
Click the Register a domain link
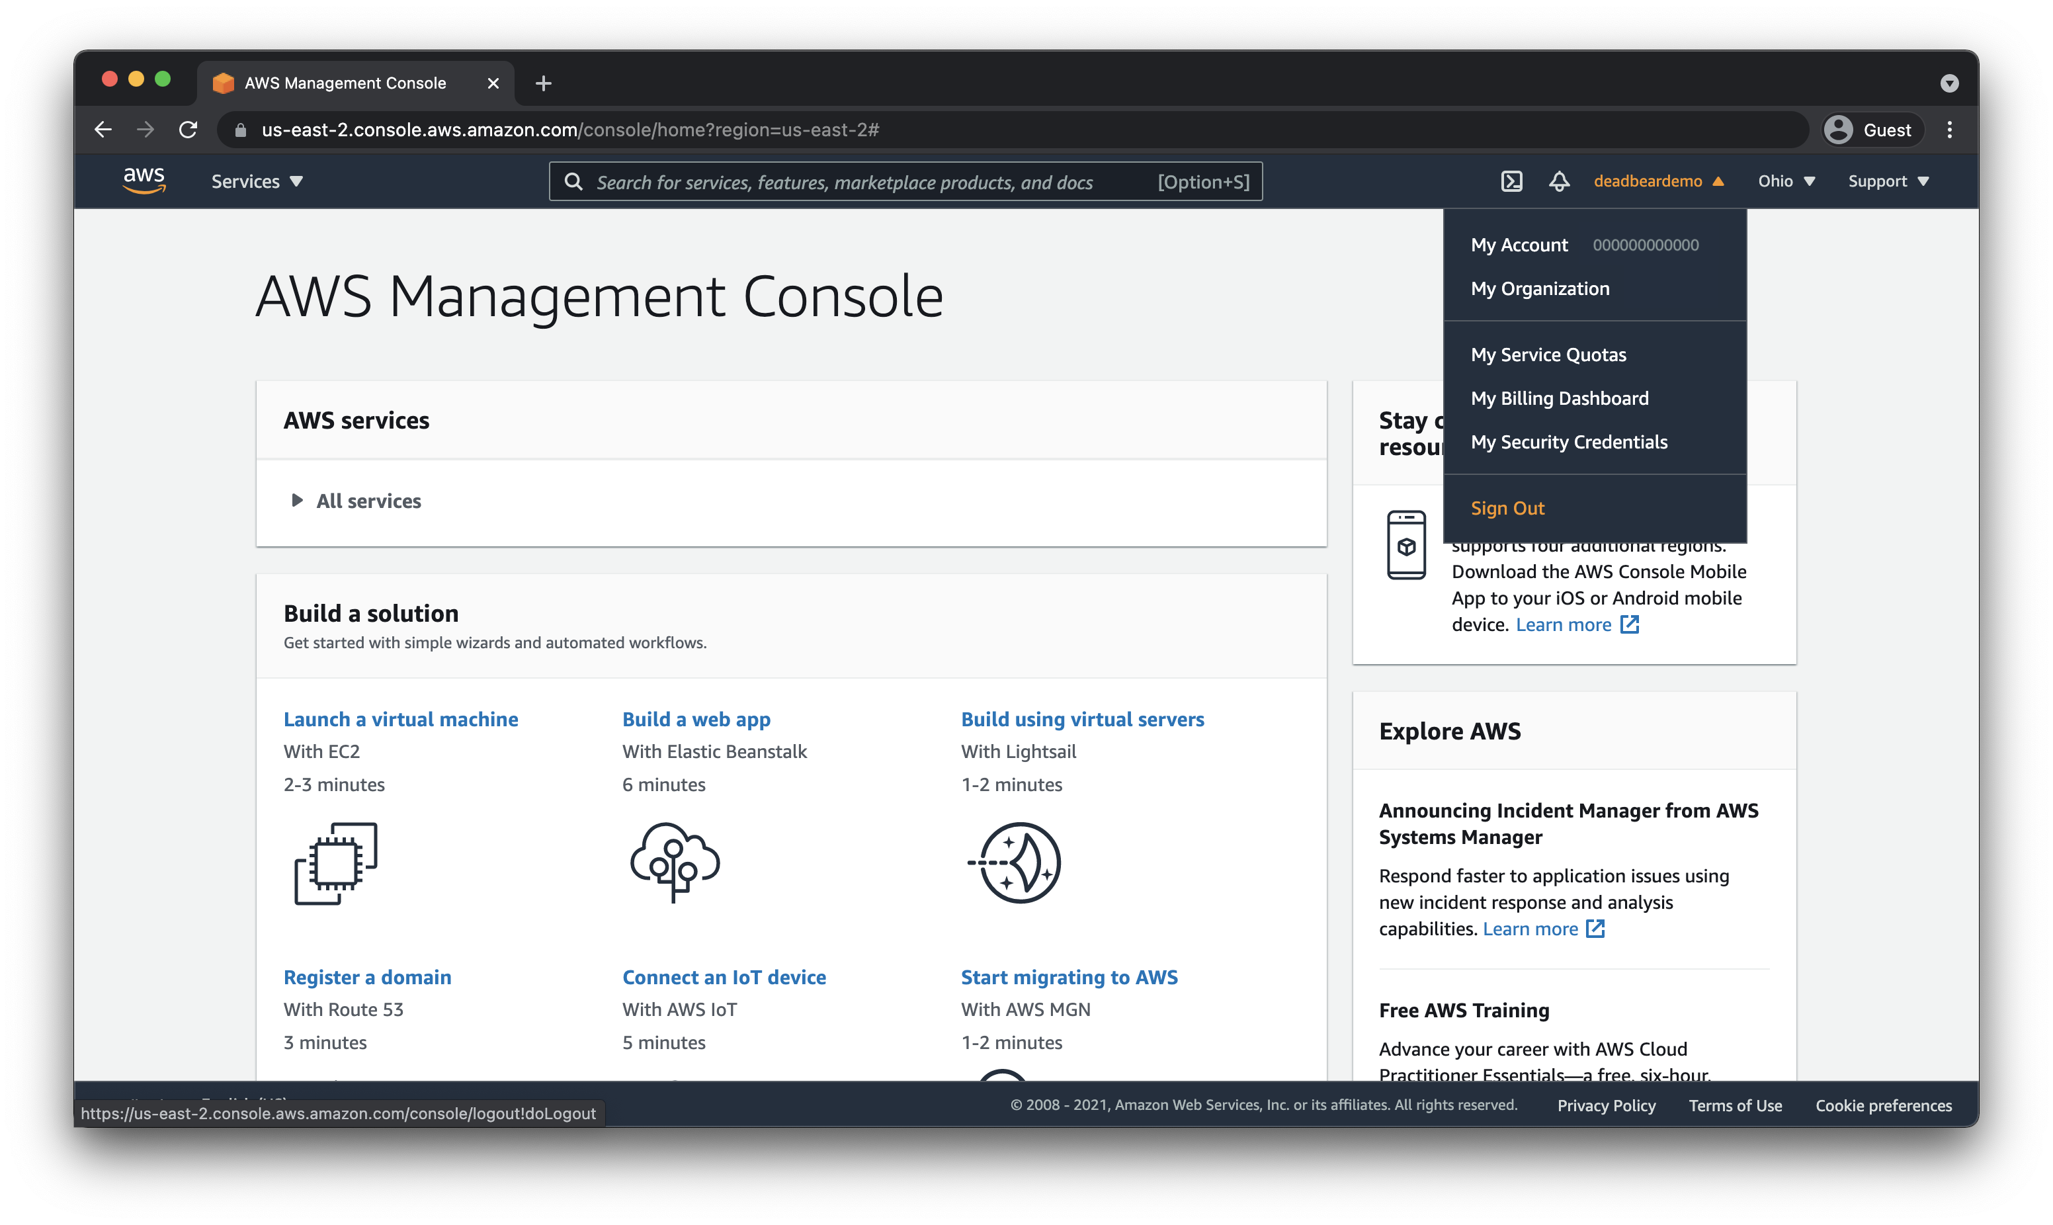click(366, 976)
